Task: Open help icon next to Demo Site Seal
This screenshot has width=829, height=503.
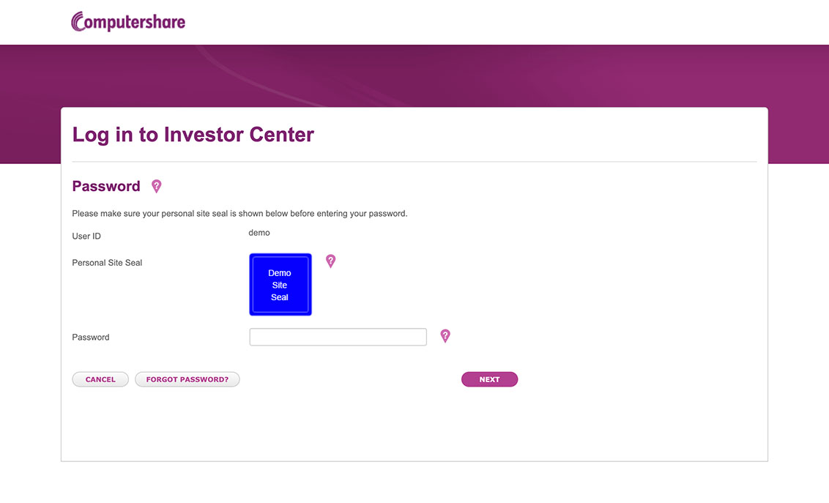Action: (x=330, y=261)
